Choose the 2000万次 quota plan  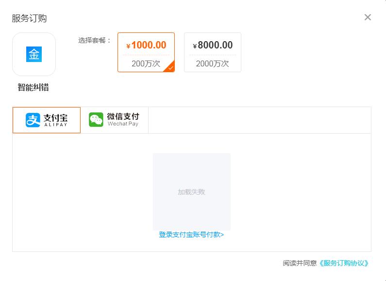coord(213,63)
